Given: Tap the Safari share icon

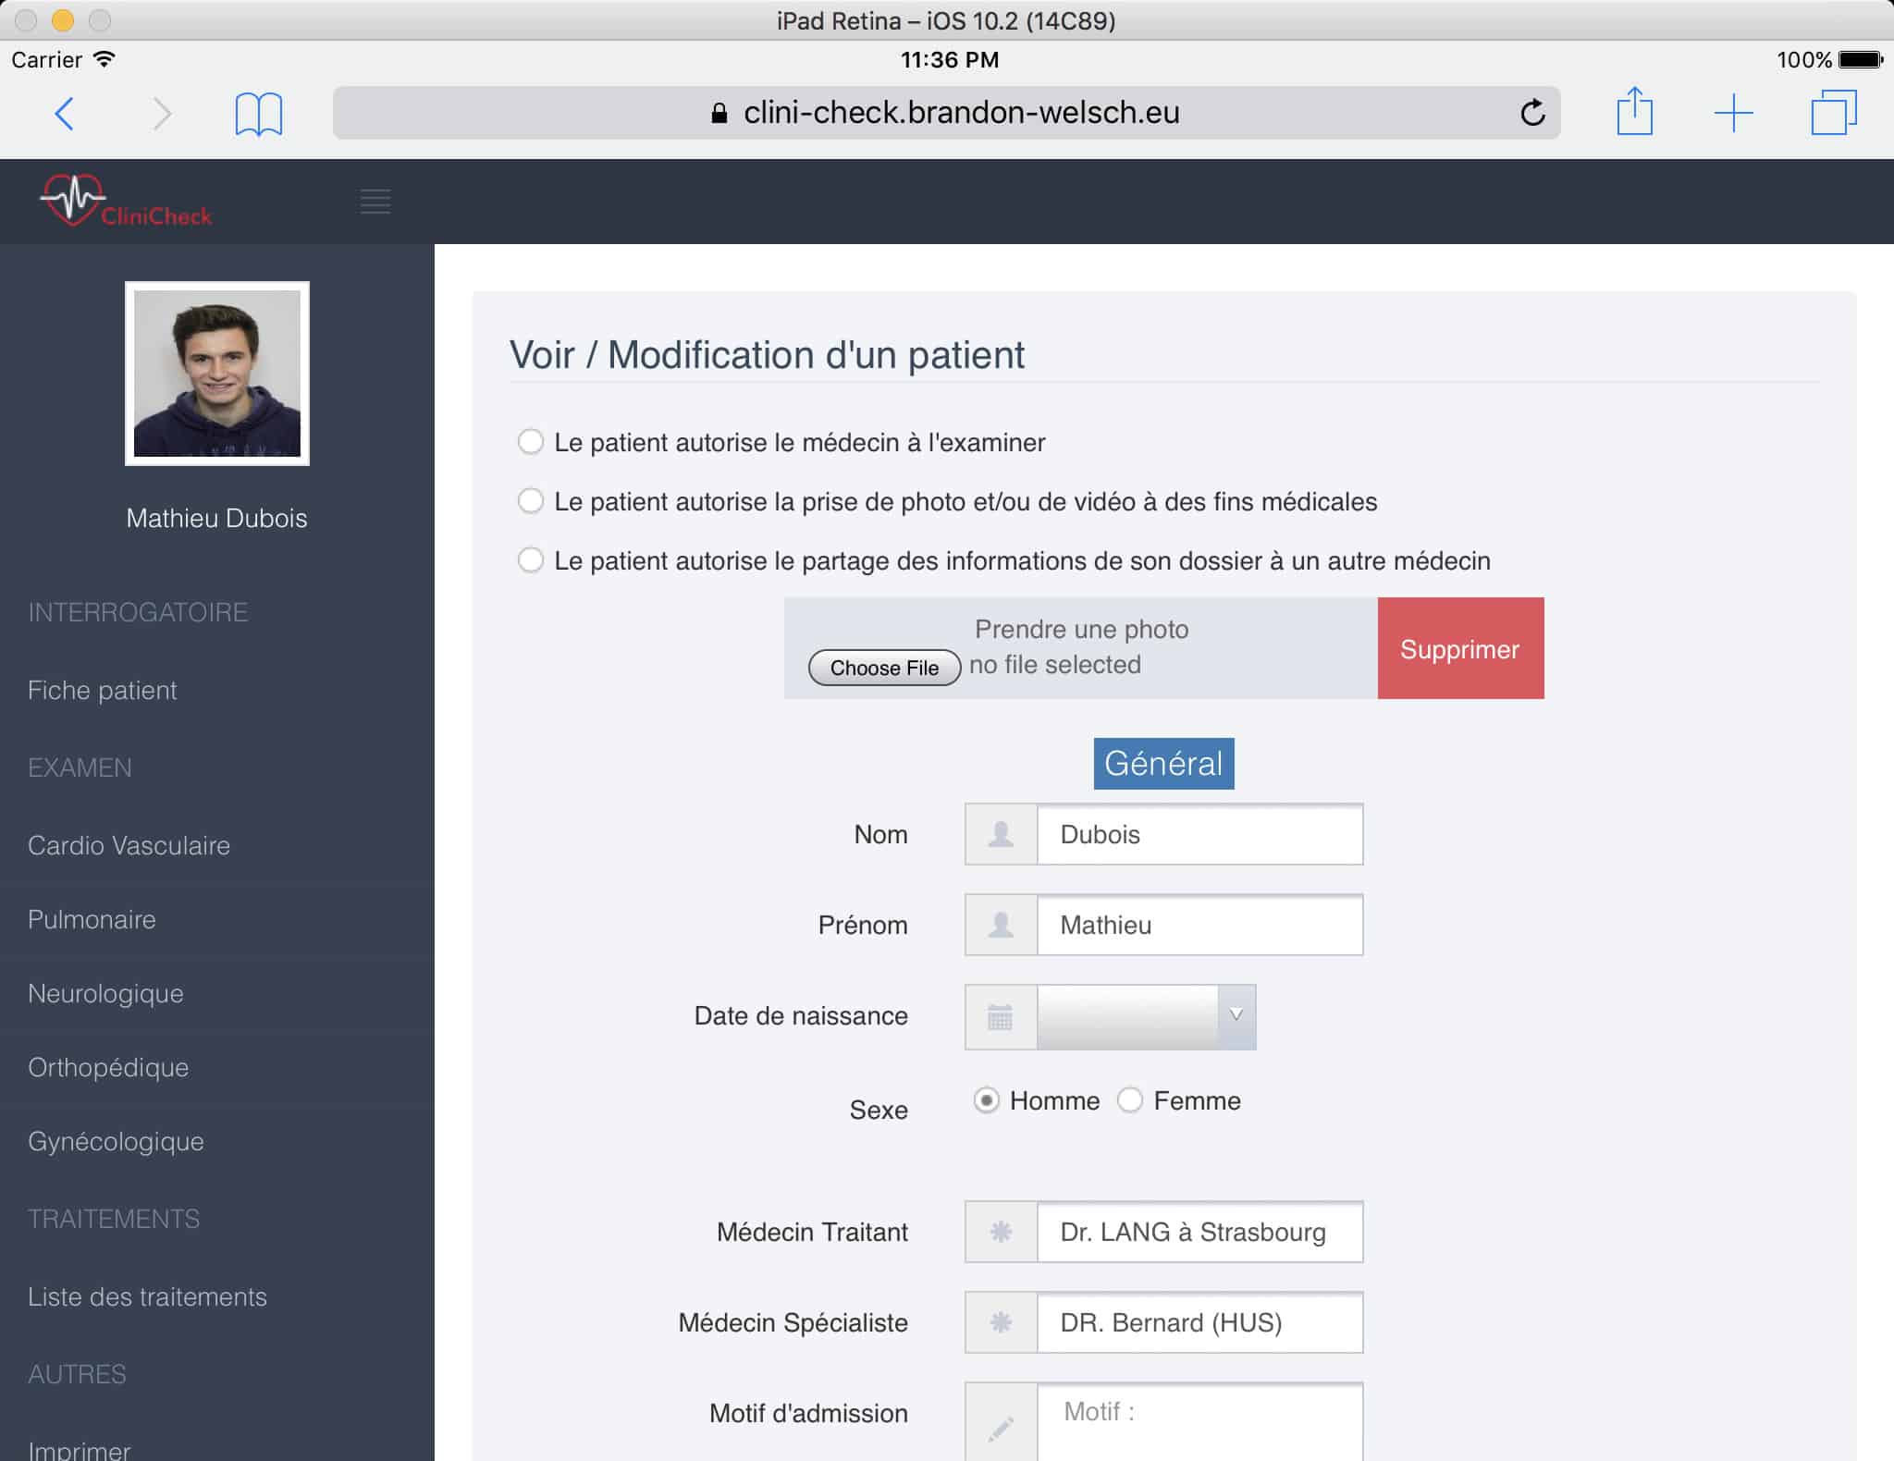Looking at the screenshot, I should pos(1634,112).
